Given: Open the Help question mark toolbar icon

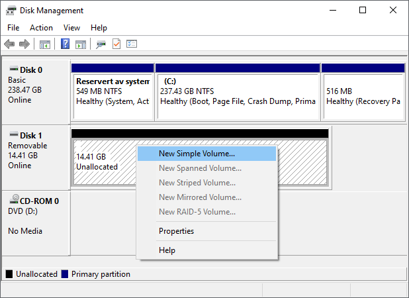Looking at the screenshot, I should pyautogui.click(x=66, y=44).
